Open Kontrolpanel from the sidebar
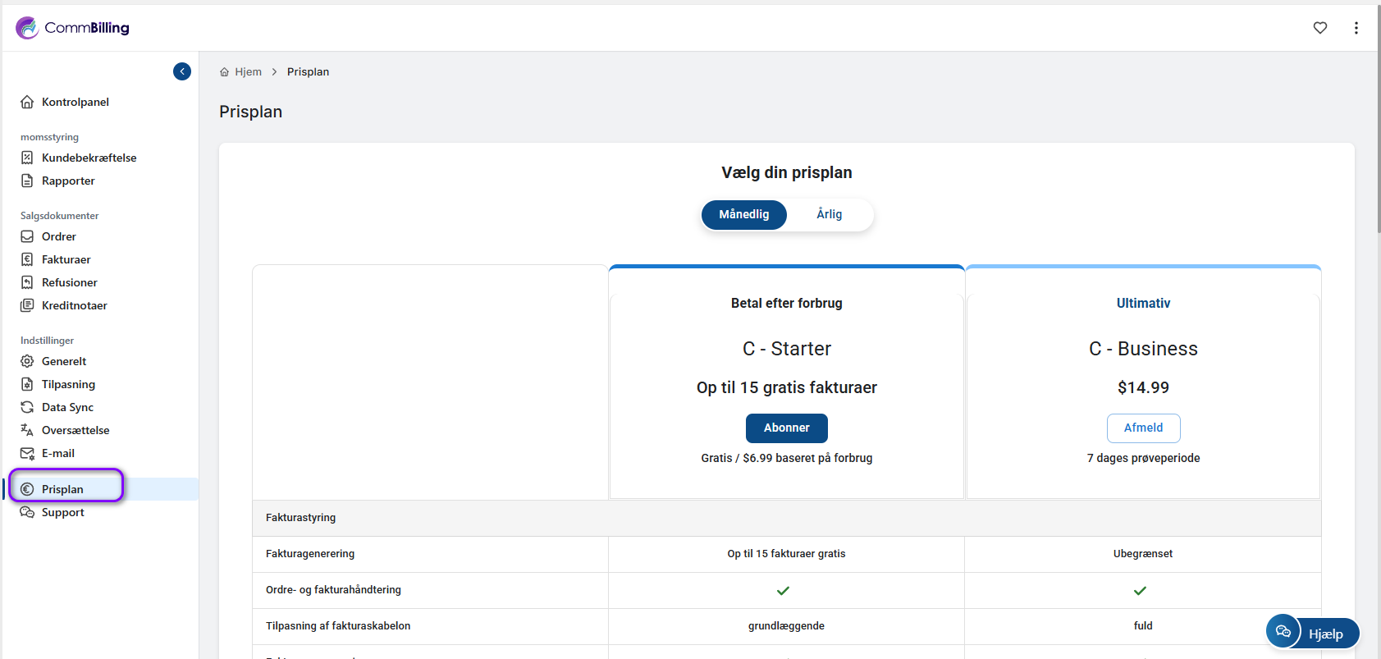The width and height of the screenshot is (1381, 659). click(x=75, y=102)
